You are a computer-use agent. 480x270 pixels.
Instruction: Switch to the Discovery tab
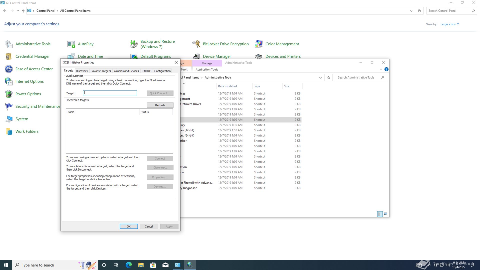tap(82, 71)
